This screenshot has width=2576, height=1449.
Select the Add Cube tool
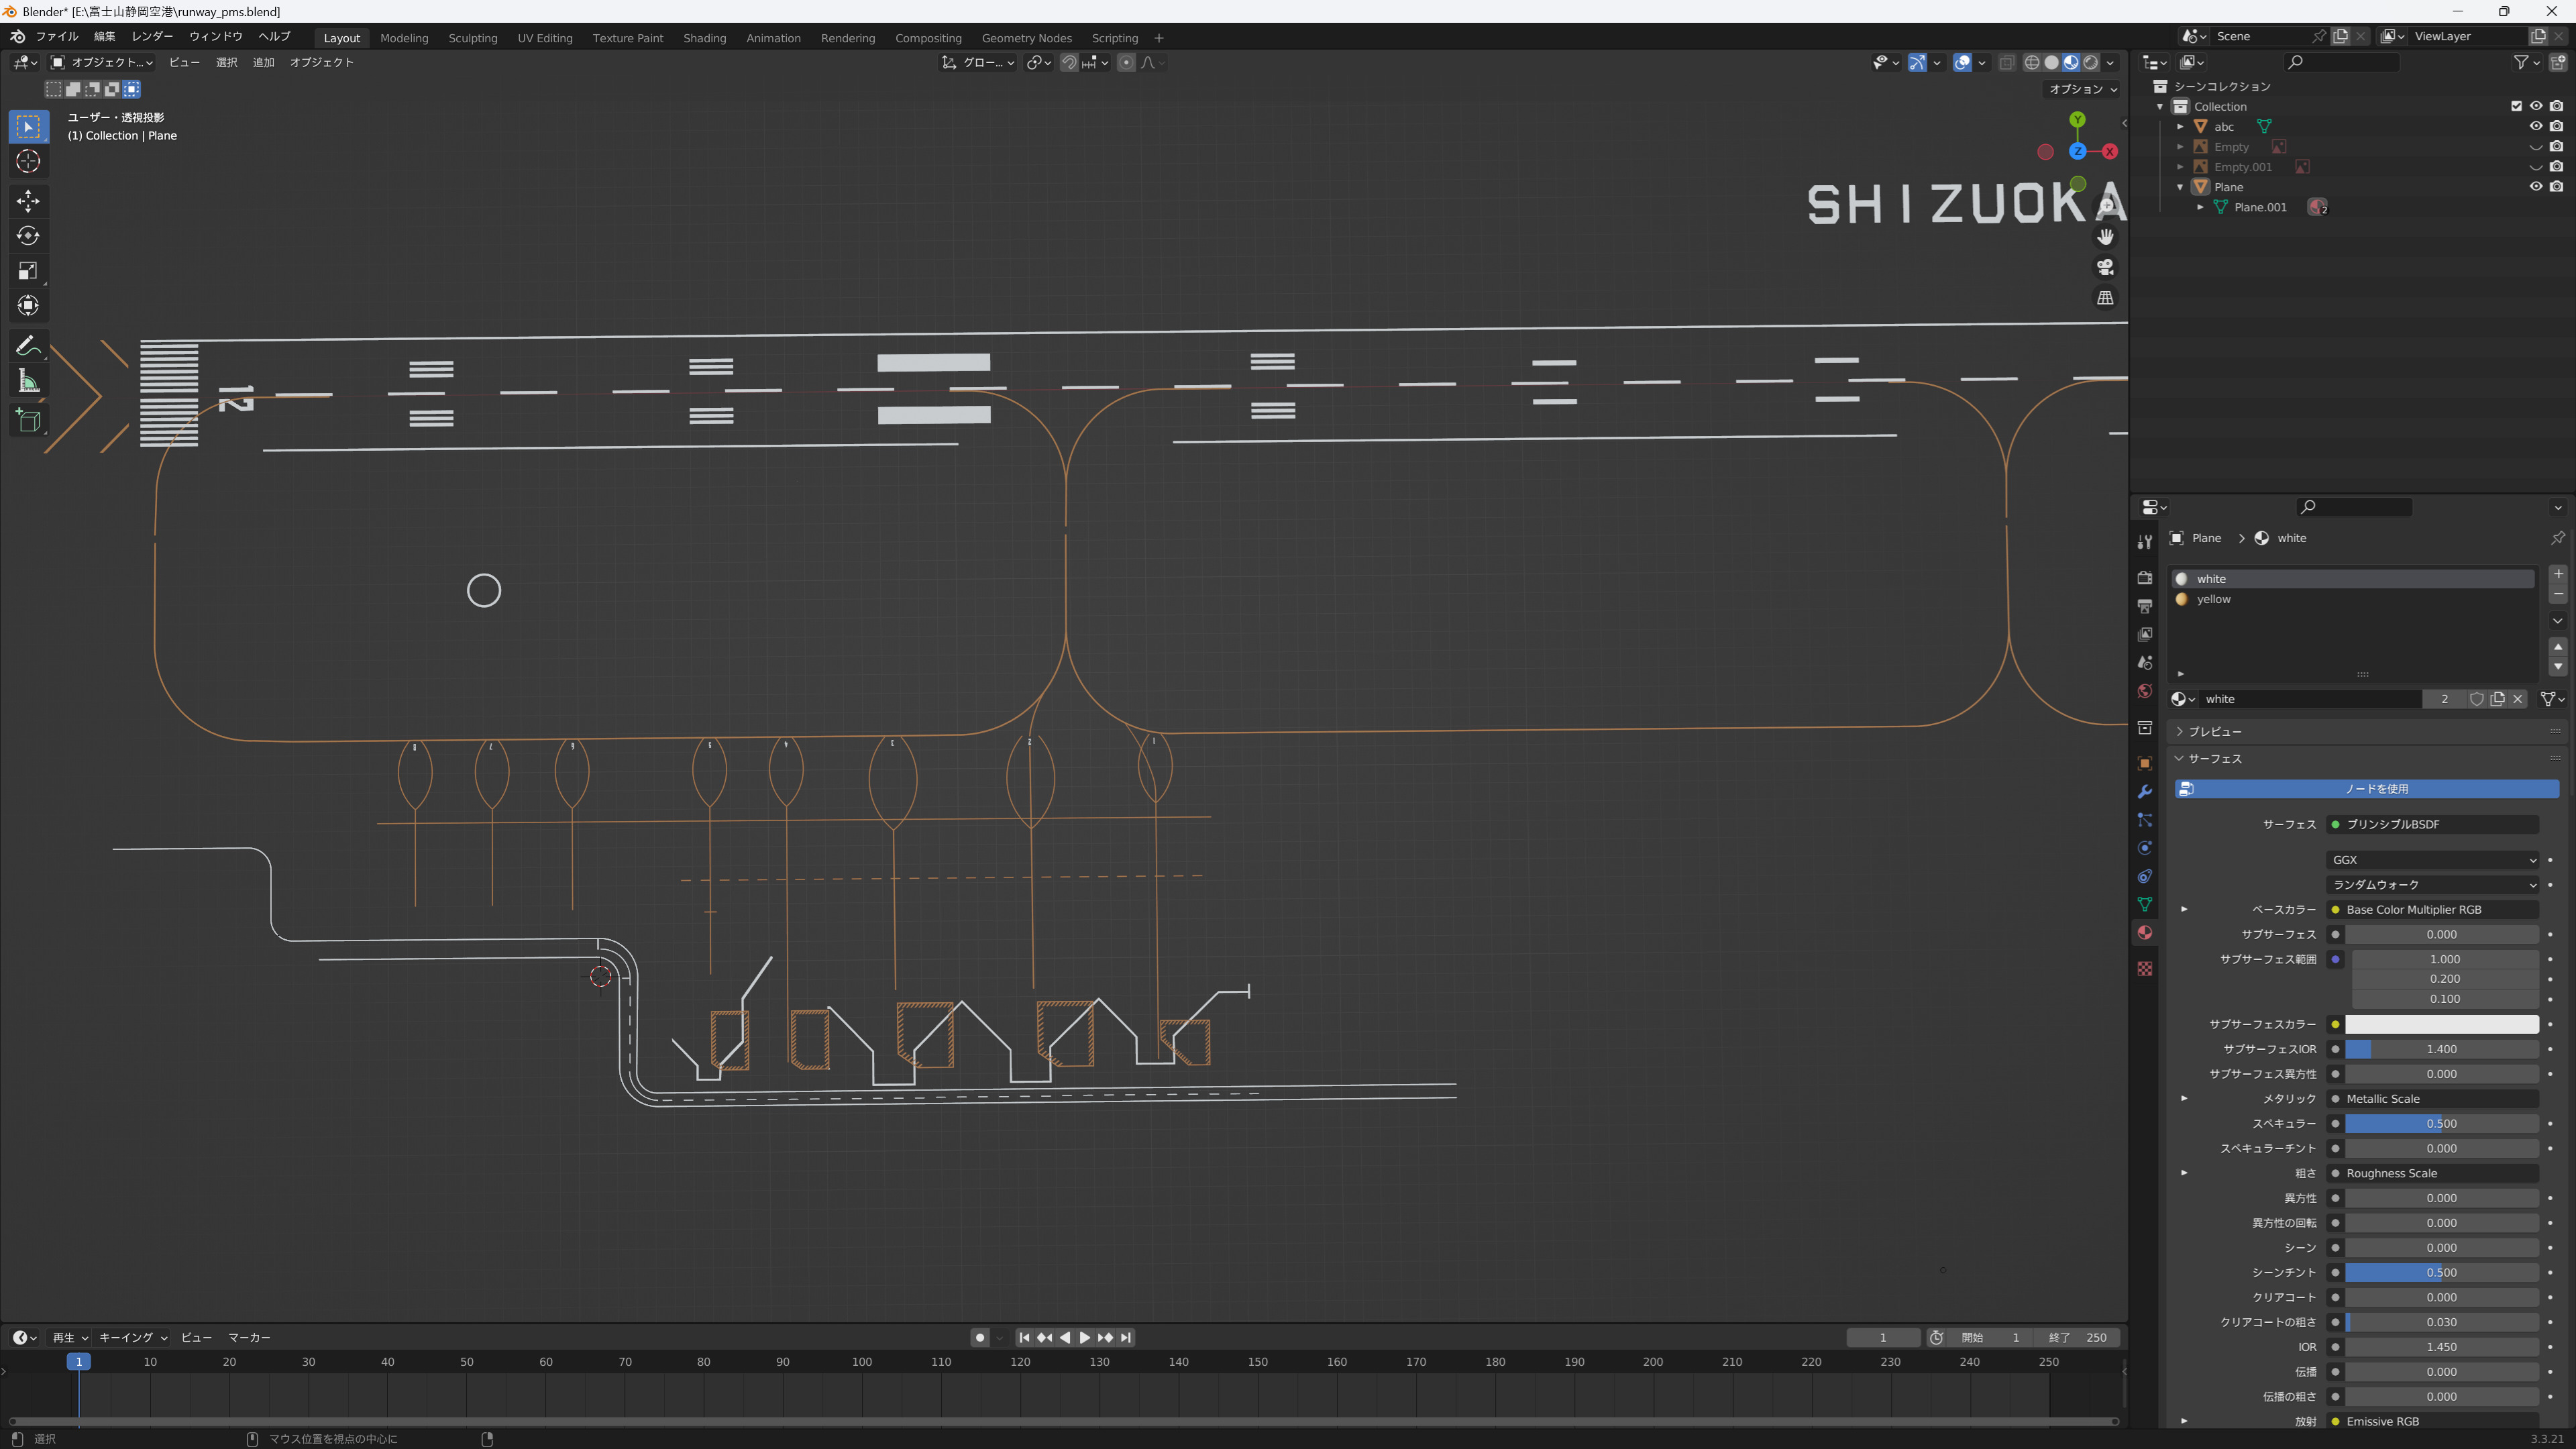point(28,421)
